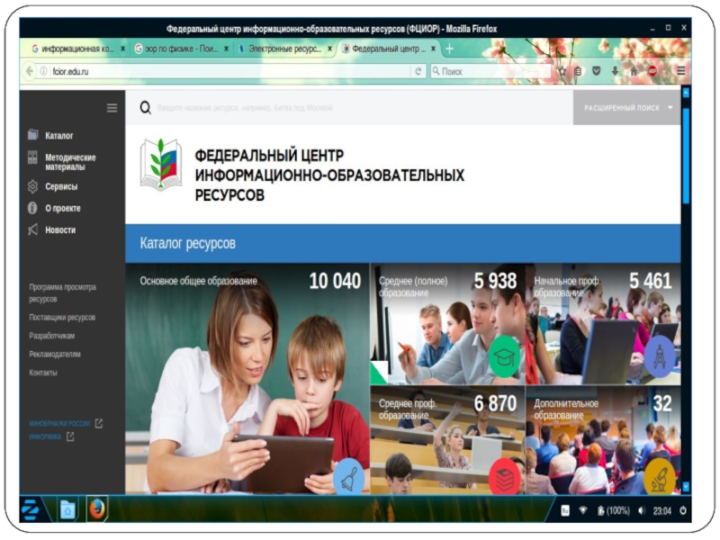Open the Начальное проф. образование tile
Viewport: 720px width, 540px height.
603,324
